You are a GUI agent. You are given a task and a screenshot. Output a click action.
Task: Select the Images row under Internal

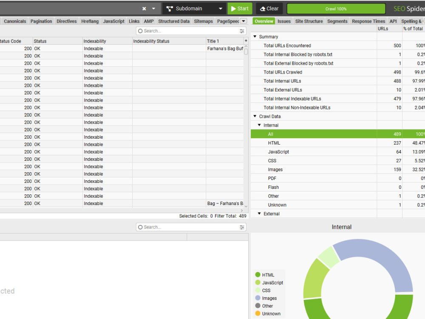coord(338,170)
